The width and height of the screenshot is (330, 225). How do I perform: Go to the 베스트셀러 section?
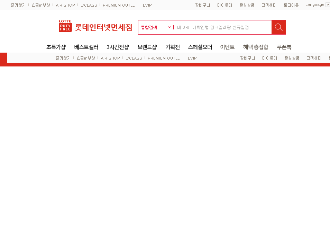[x=86, y=47]
